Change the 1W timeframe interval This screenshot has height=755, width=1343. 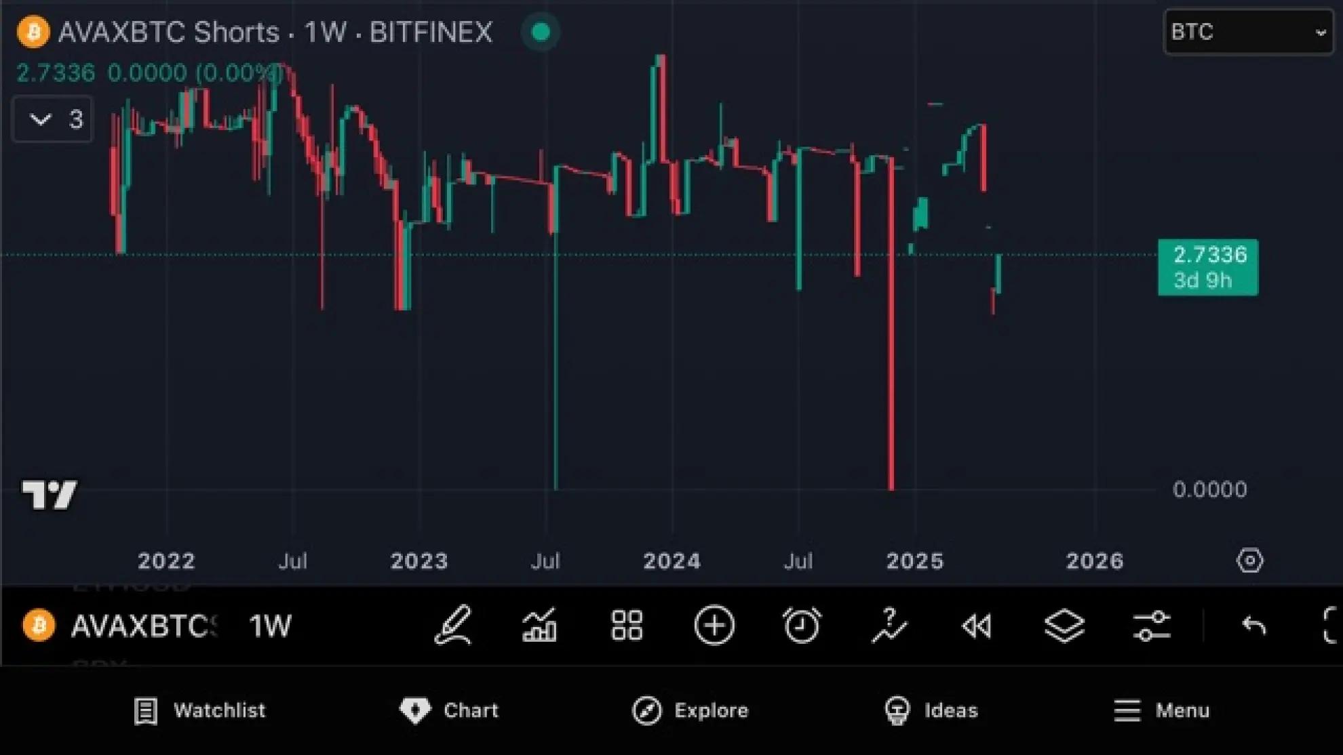coord(270,626)
